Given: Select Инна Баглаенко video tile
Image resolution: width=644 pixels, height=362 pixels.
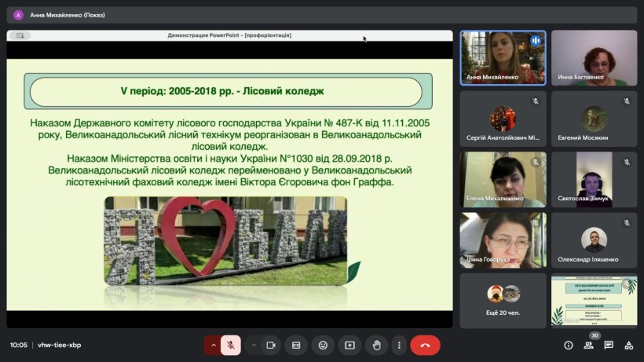Looking at the screenshot, I should 595,58.
